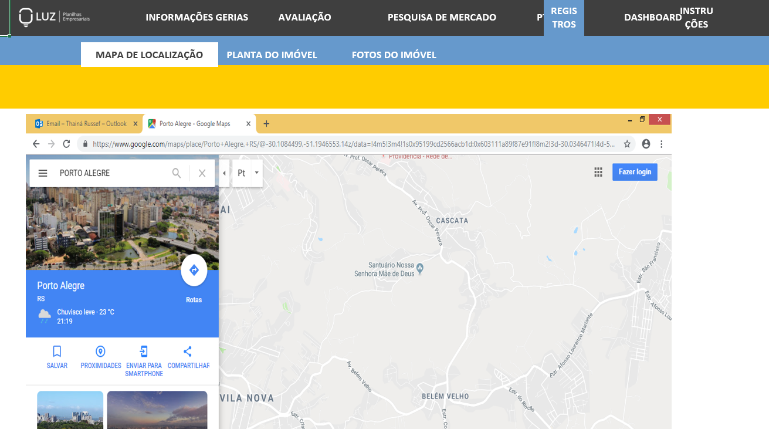Open the Pt language dropdown
The image size is (769, 429).
pyautogui.click(x=247, y=173)
